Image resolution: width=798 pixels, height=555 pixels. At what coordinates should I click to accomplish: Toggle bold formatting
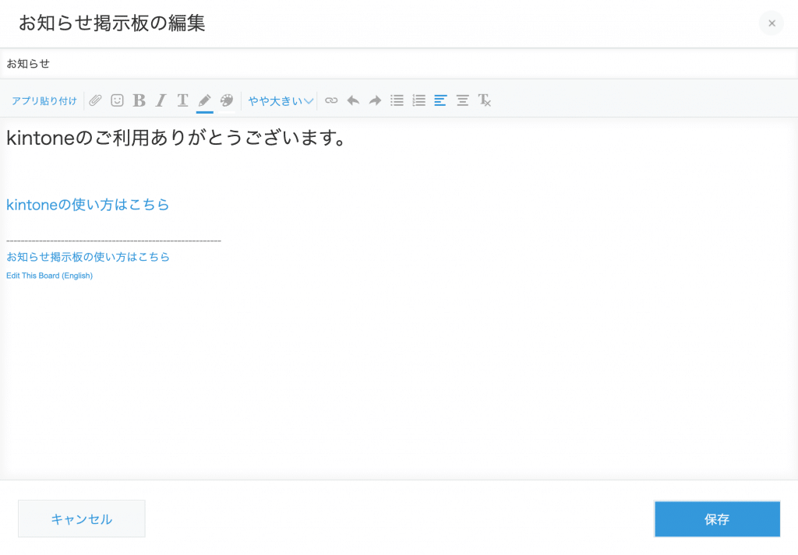coord(139,100)
